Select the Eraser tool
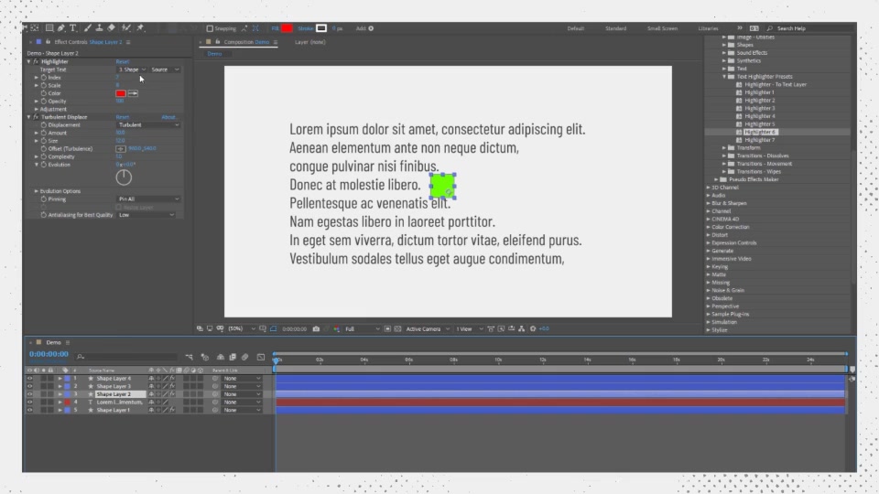 (x=111, y=28)
